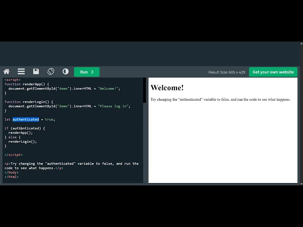The image size is (303, 227).
Task: Click the "Welcome!" string in code
Action: click(108, 88)
